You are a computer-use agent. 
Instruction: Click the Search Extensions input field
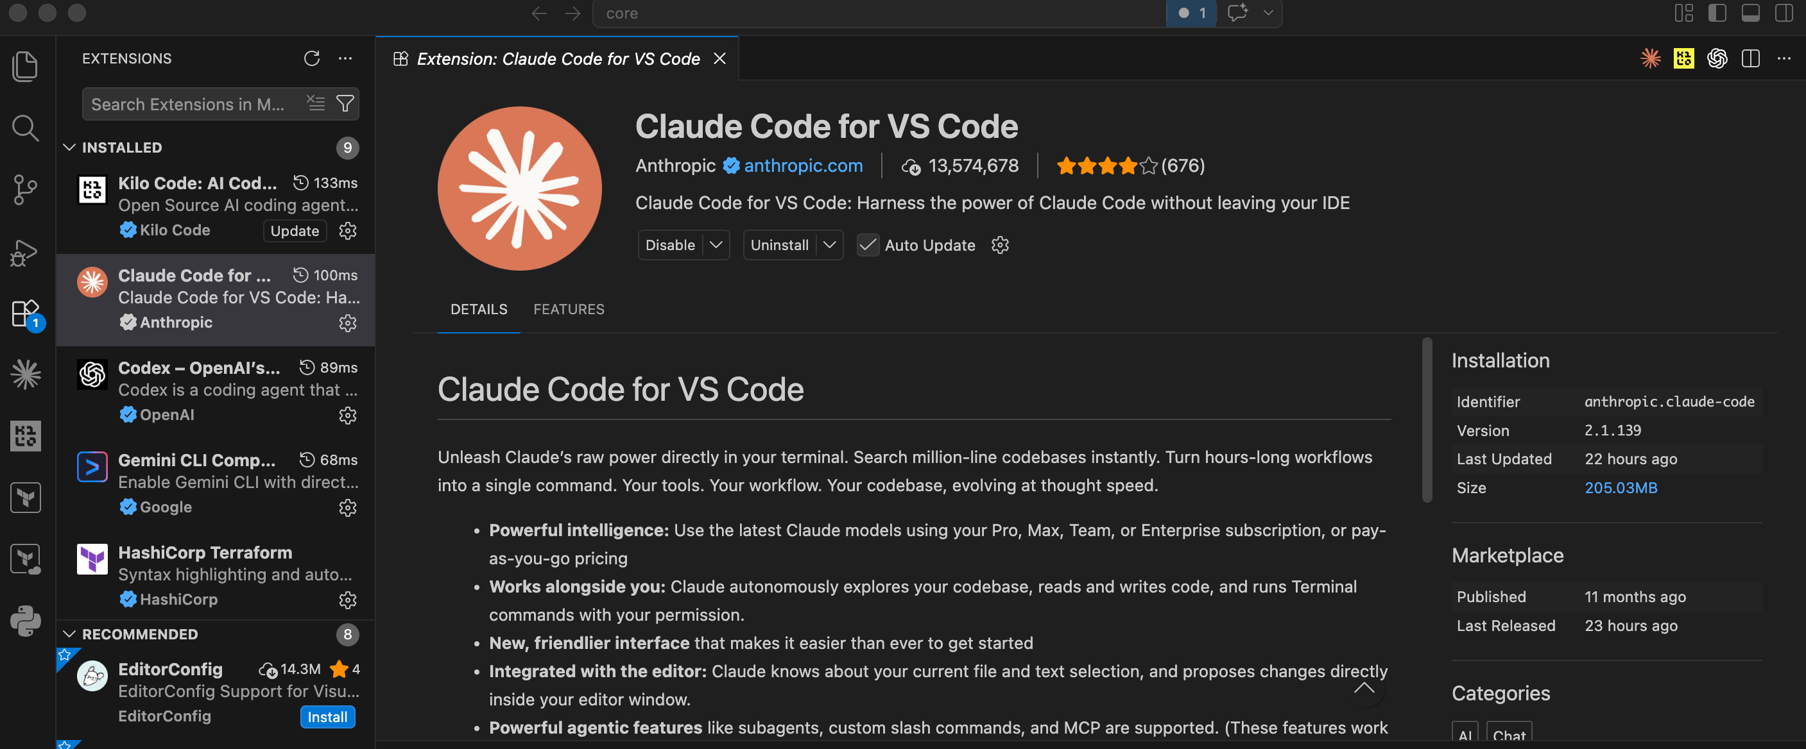(193, 104)
